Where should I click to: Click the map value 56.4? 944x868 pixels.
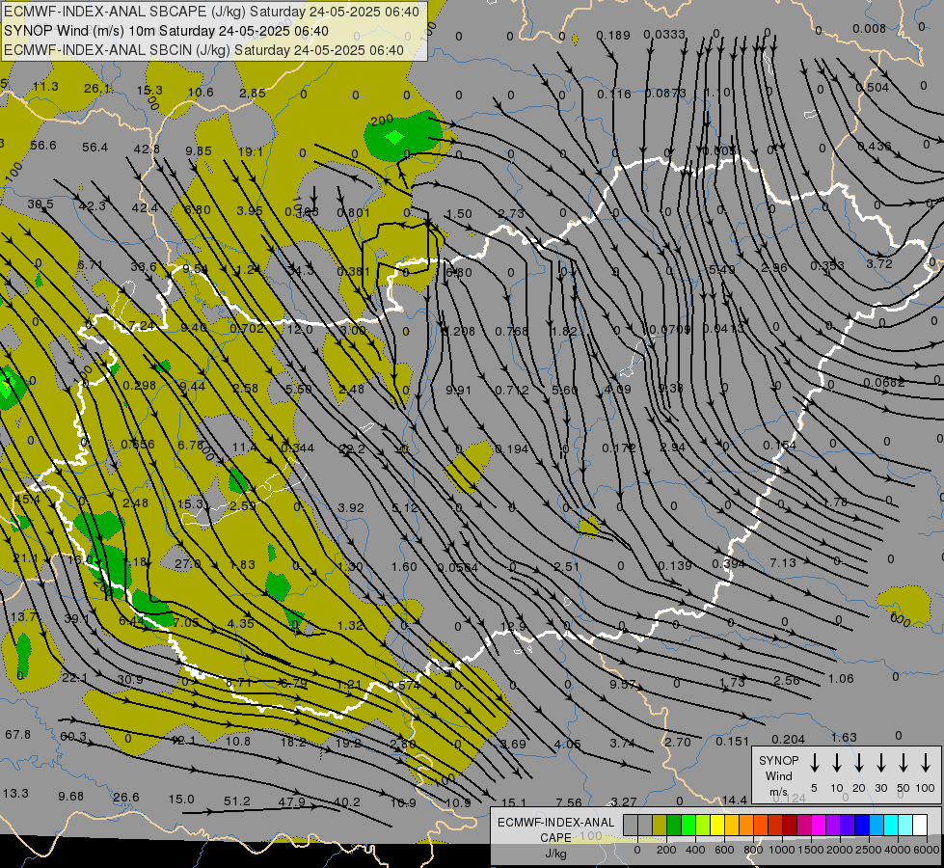tap(95, 147)
